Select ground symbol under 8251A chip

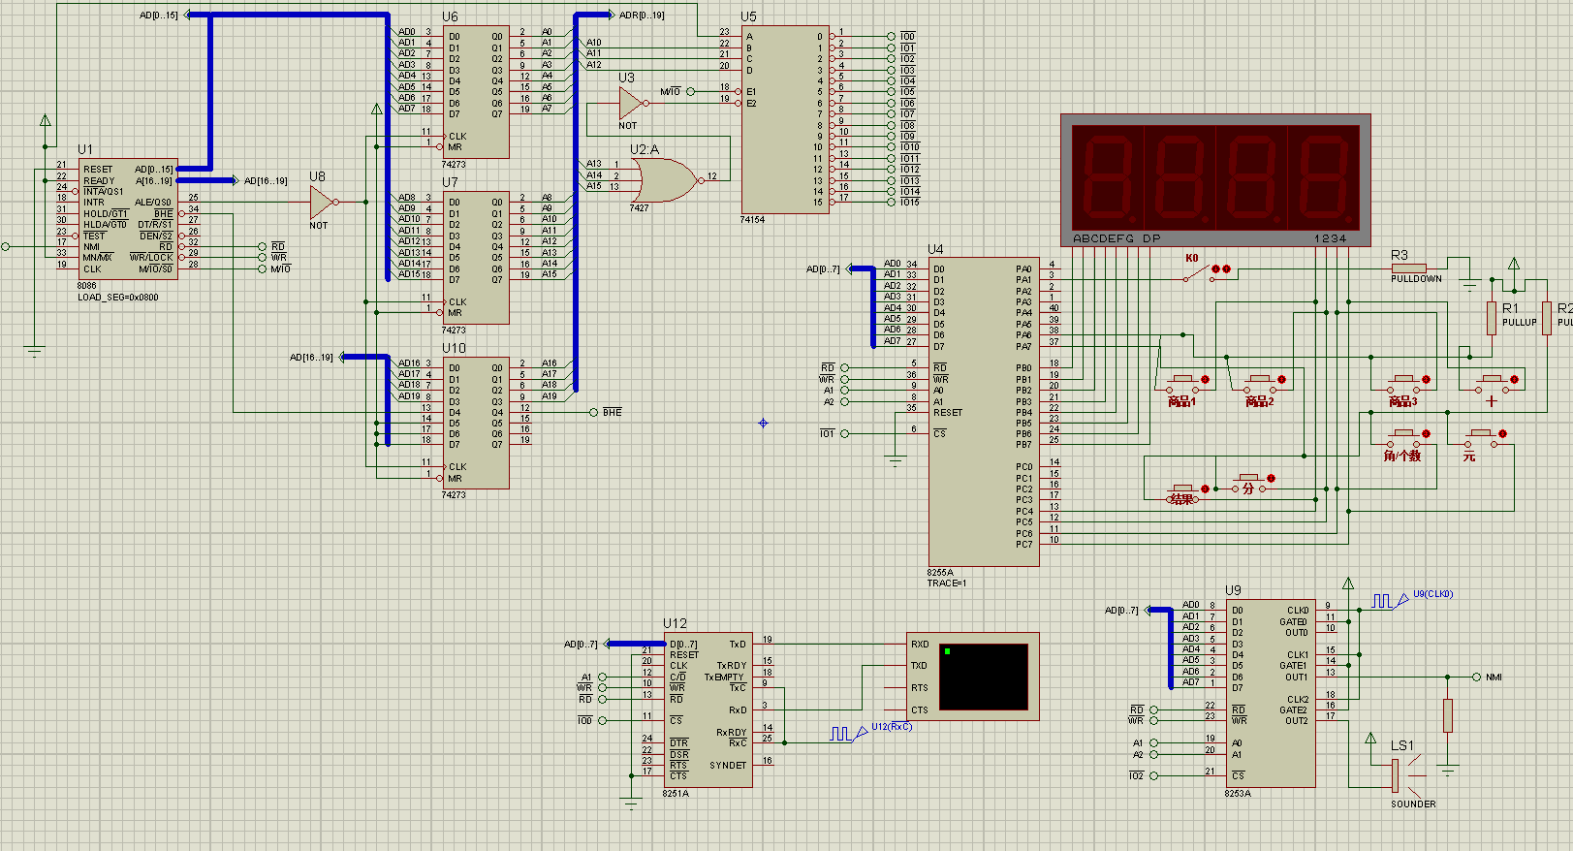click(631, 804)
